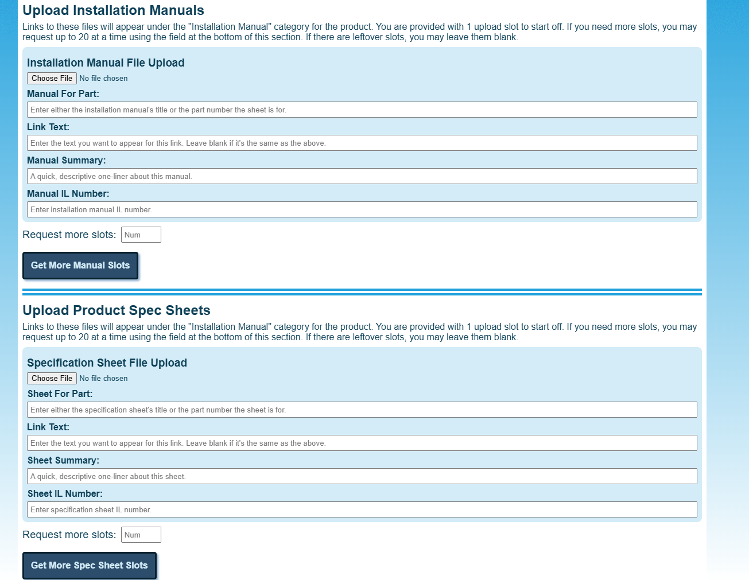Click Choose File under Installation Manual File Upload
This screenshot has width=749, height=580.
[x=52, y=79]
